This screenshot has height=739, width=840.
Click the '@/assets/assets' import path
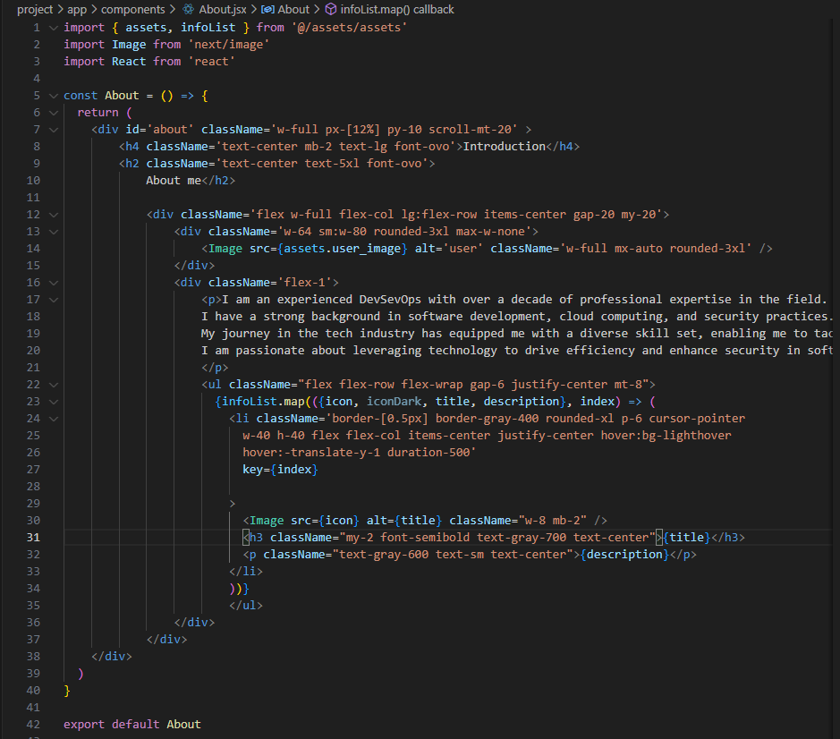(x=349, y=28)
